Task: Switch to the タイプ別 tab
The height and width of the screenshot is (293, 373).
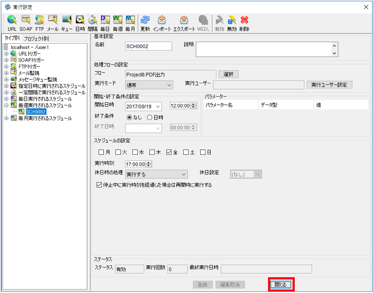Action: coord(12,38)
